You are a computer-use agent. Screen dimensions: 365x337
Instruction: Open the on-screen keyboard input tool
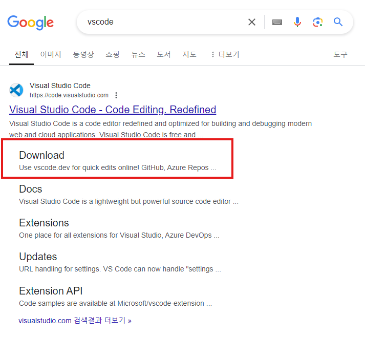coord(277,22)
